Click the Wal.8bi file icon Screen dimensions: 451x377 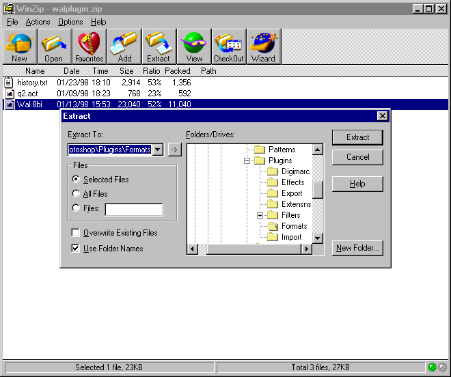(10, 104)
